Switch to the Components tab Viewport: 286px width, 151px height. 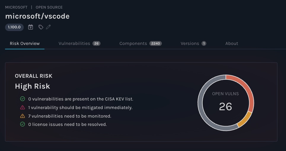pos(140,43)
